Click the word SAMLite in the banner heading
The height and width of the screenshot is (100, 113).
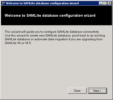pos(34,15)
